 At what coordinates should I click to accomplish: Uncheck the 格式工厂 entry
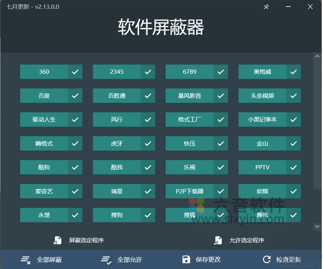[x=221, y=119]
